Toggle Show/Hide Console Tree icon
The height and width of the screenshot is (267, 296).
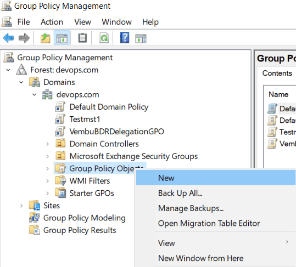tap(62, 38)
